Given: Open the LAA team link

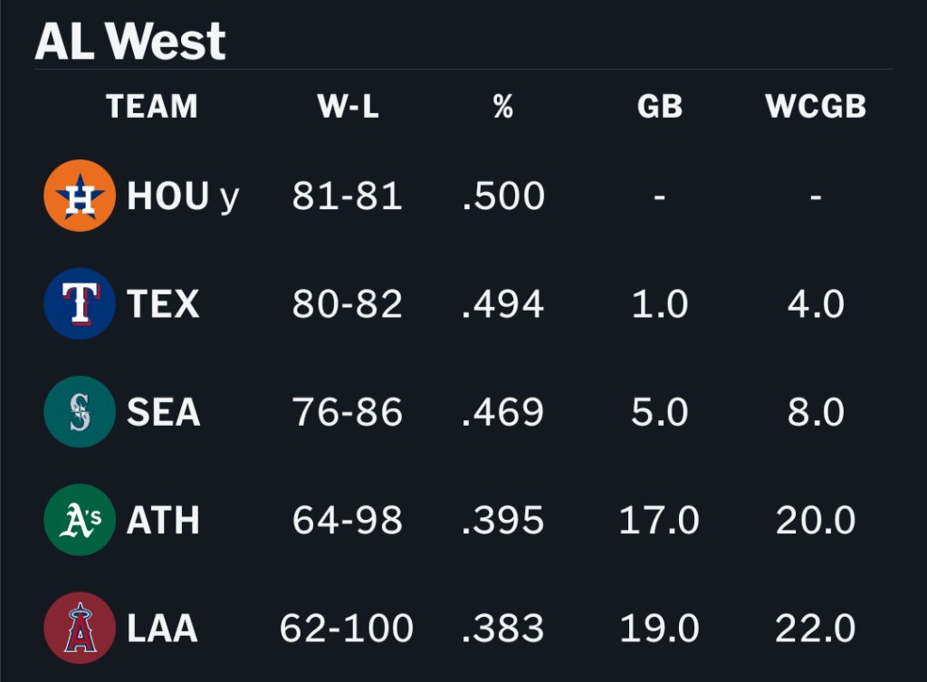Looking at the screenshot, I should click(162, 629).
